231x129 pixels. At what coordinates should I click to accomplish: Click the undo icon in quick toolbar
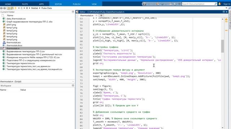[162, 4]
